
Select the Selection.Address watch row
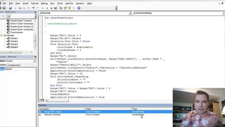[x=105, y=115]
